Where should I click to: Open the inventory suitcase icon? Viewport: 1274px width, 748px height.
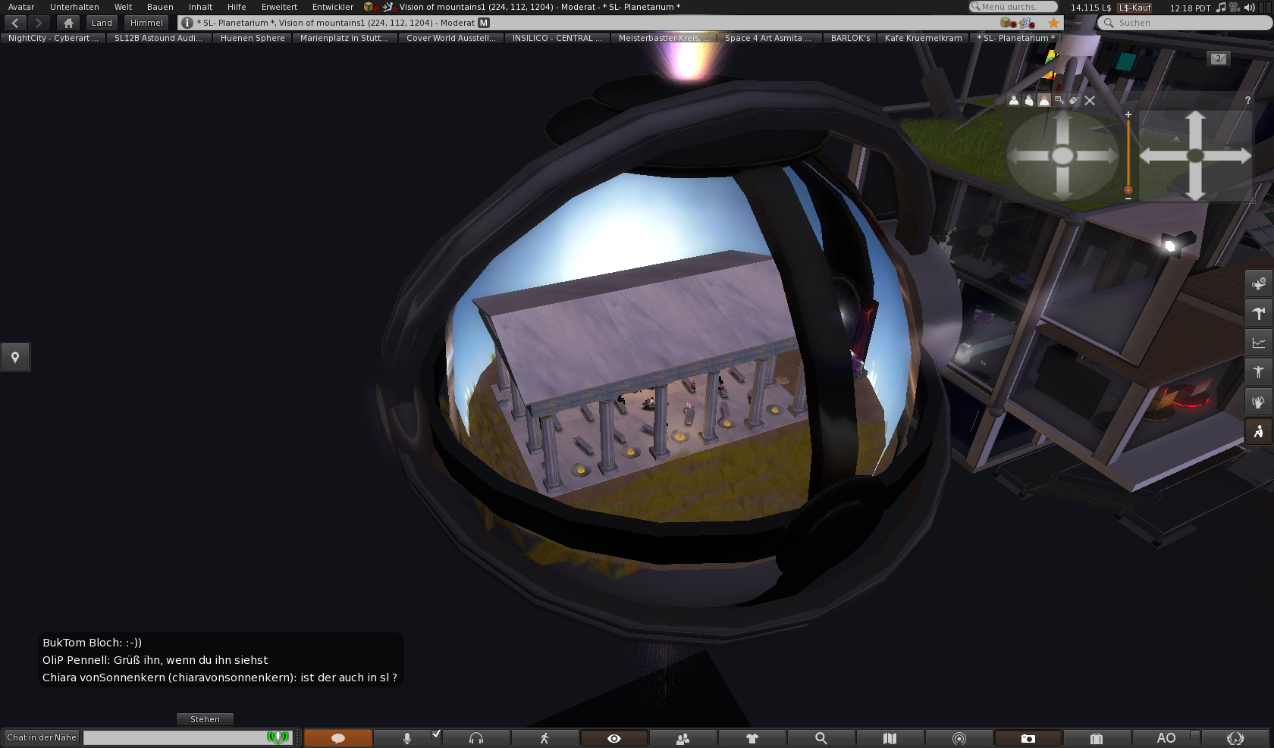(1096, 738)
